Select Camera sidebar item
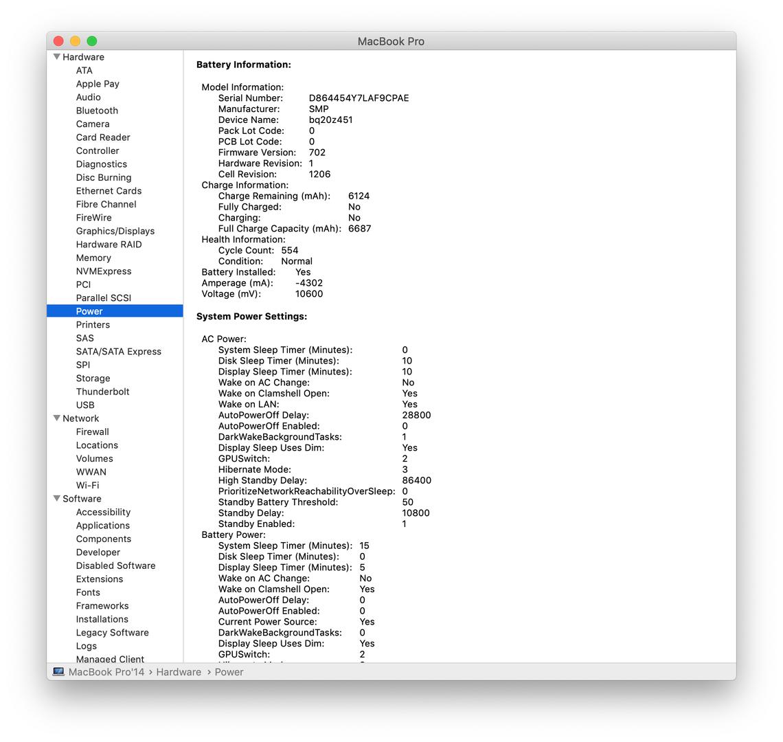The height and width of the screenshot is (742, 783). pos(93,124)
